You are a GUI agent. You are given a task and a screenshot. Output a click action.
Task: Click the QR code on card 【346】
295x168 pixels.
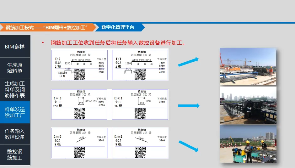(140, 152)
